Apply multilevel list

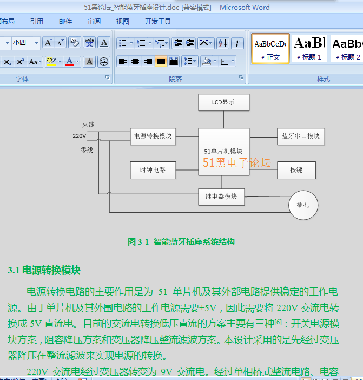pyautogui.click(x=162, y=43)
